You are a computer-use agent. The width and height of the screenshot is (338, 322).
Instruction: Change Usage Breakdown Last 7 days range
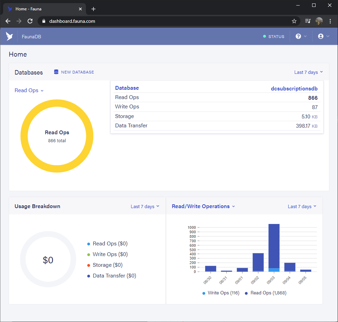[x=145, y=206]
